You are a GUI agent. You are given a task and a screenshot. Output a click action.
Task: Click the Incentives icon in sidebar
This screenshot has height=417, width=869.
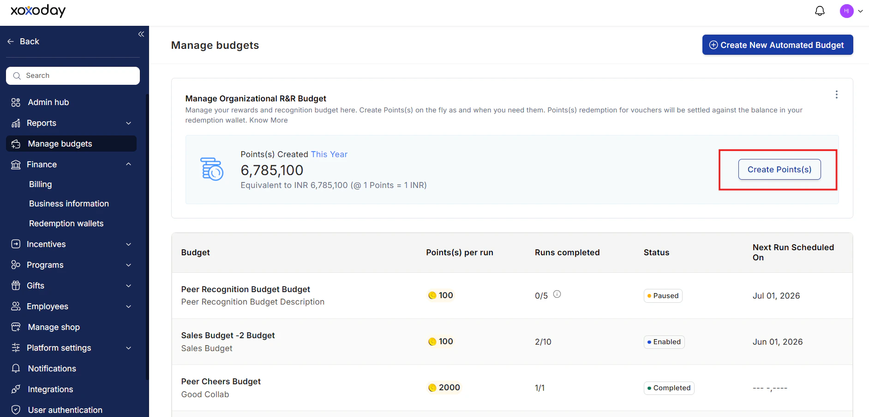pyautogui.click(x=16, y=244)
